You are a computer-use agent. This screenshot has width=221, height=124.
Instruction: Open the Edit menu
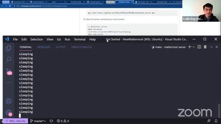[x=24, y=39]
